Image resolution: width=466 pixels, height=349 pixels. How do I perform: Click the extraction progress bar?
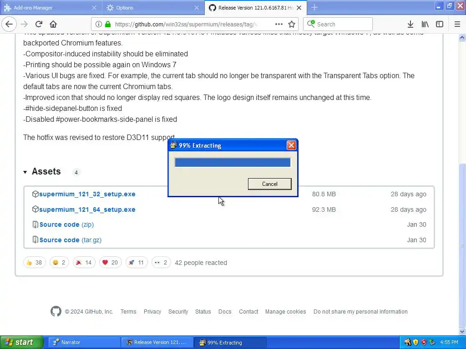(233, 162)
